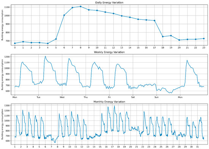
Task: Click the data marker at hour 0
Action: tap(15, 43)
